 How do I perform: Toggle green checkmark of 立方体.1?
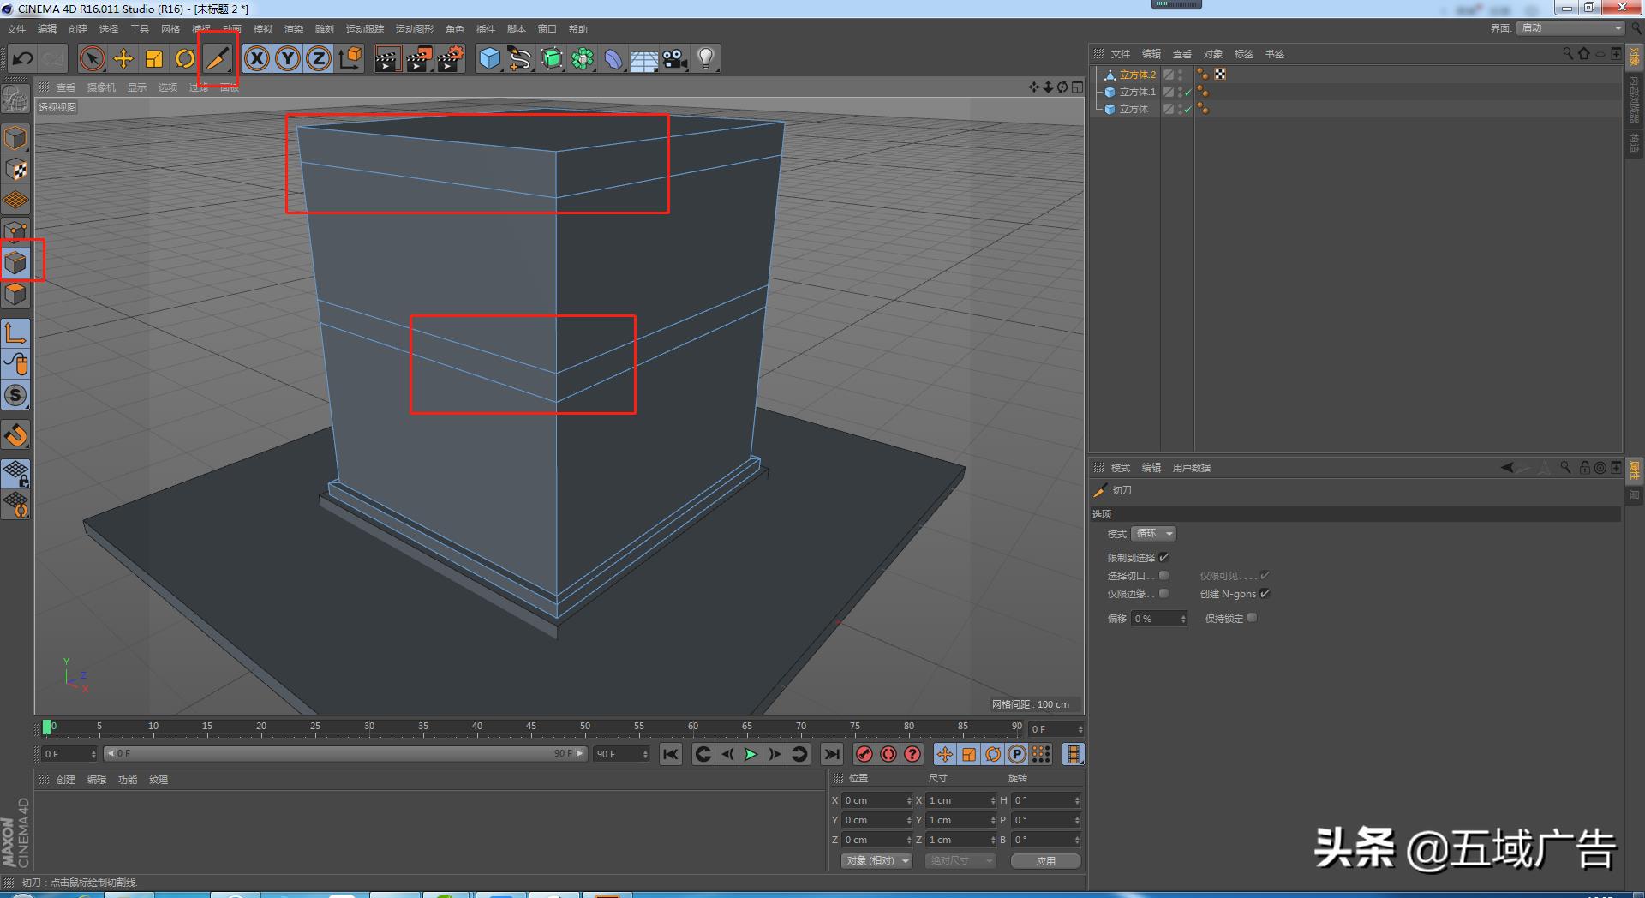click(1188, 92)
